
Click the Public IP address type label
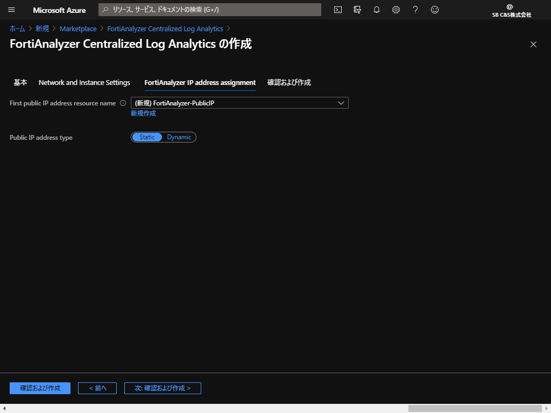pos(41,138)
